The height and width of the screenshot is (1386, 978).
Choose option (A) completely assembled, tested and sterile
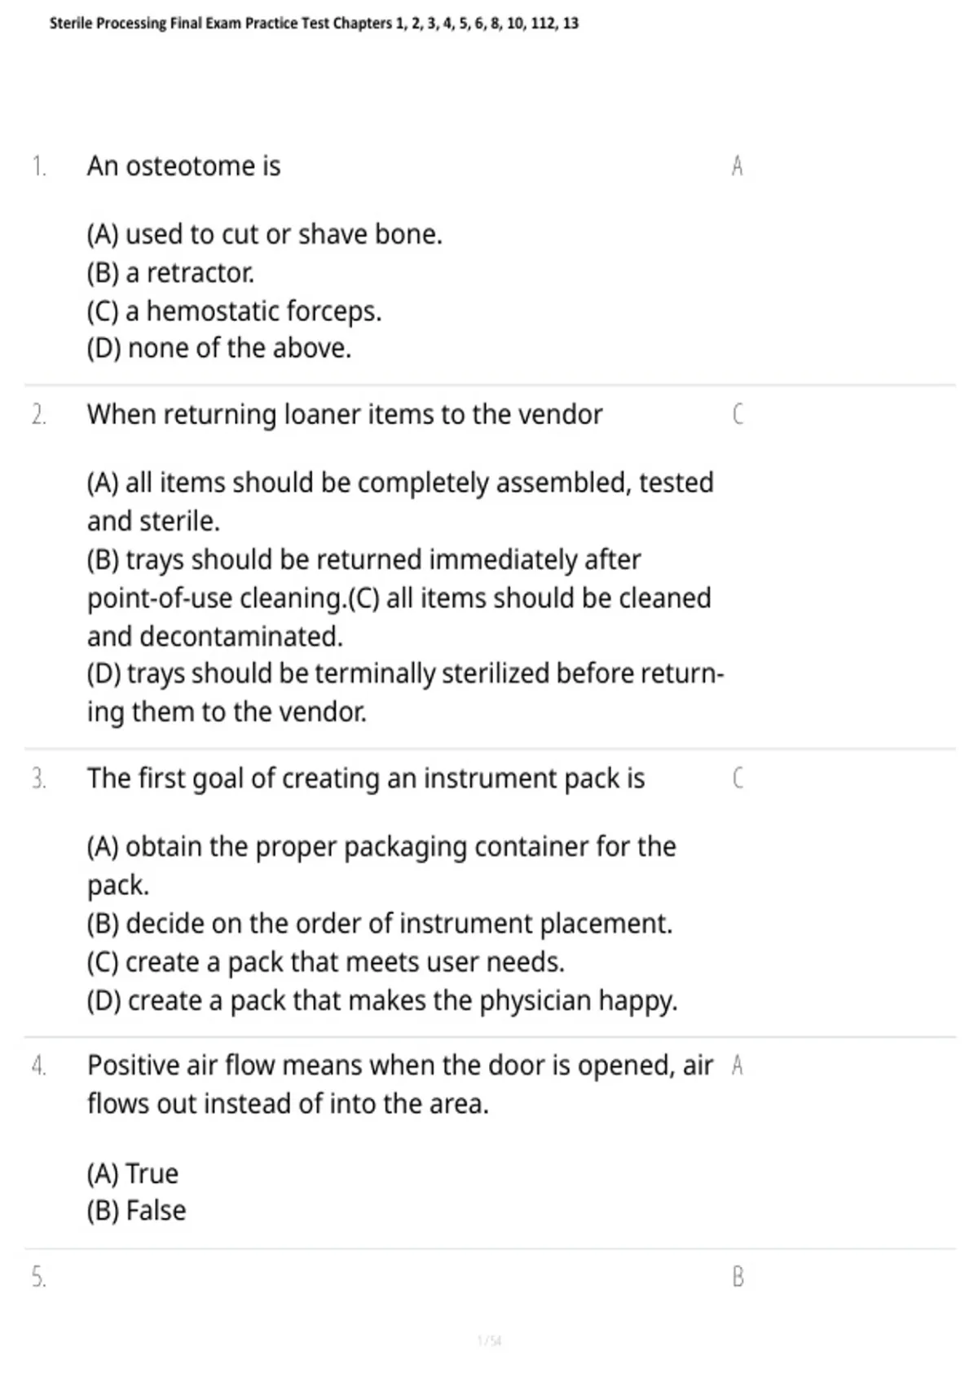click(x=400, y=501)
